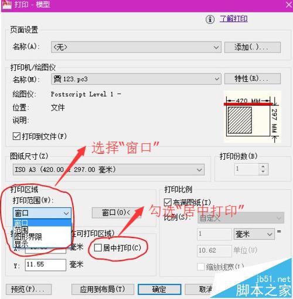Expand the 打印范围 窗口 combo box

42,213
